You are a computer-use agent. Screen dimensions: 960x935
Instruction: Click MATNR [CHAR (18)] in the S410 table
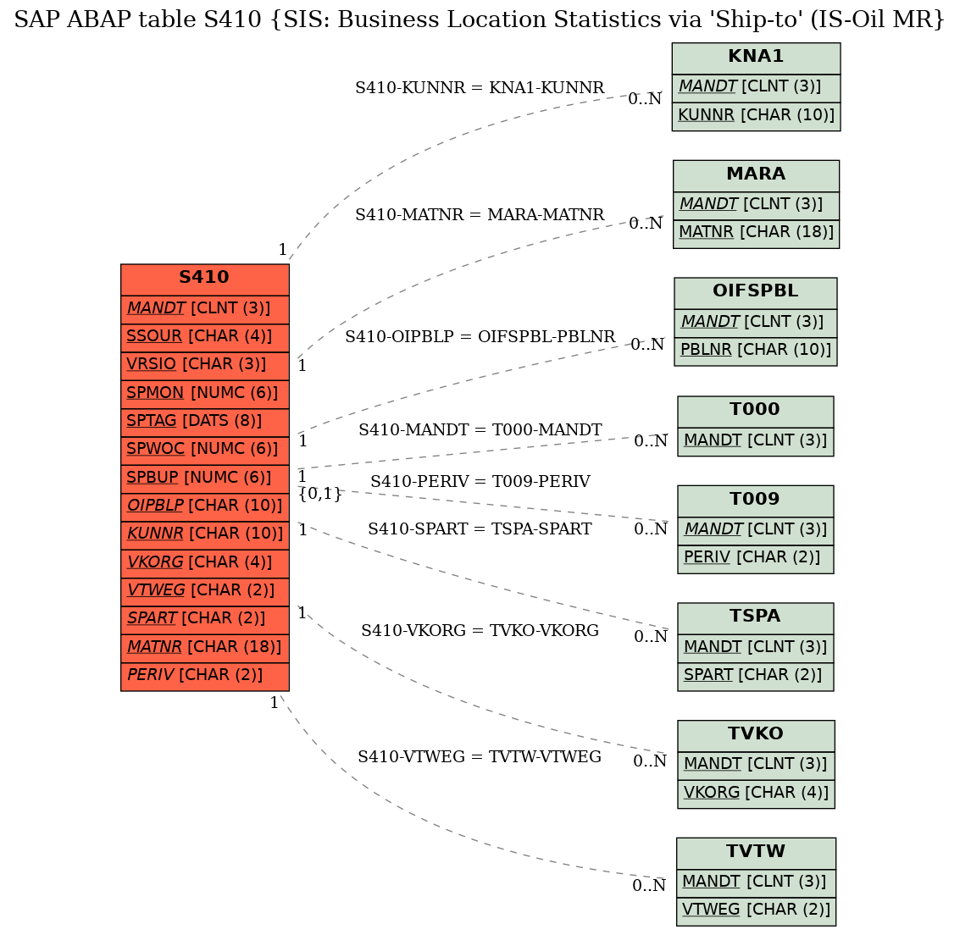[x=204, y=647]
